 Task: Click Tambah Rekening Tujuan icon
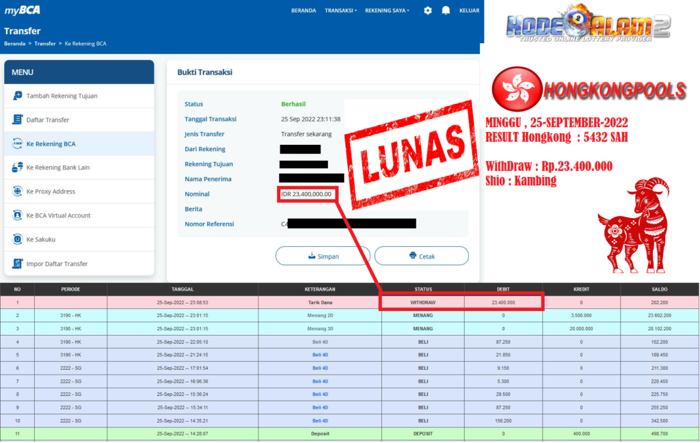pyautogui.click(x=17, y=96)
